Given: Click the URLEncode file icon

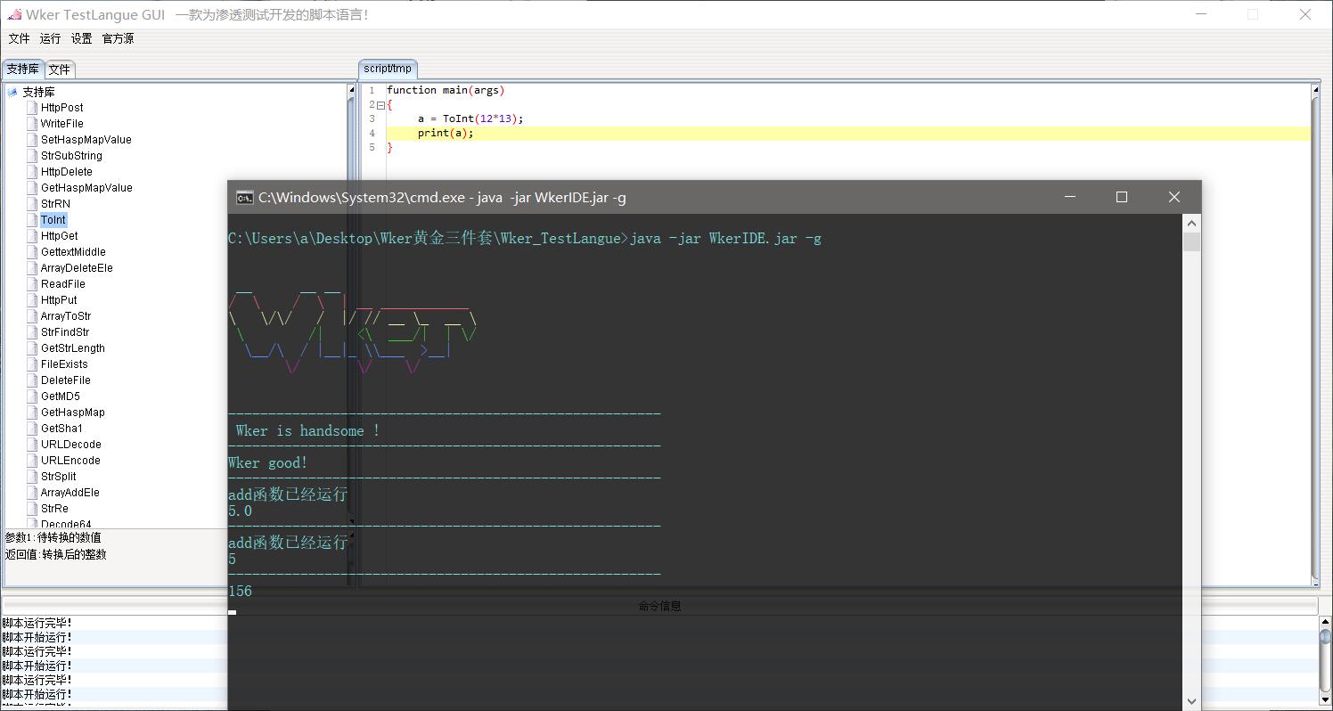Looking at the screenshot, I should 32,461.
